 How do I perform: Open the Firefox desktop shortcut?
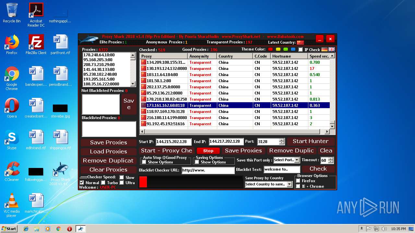click(x=12, y=45)
